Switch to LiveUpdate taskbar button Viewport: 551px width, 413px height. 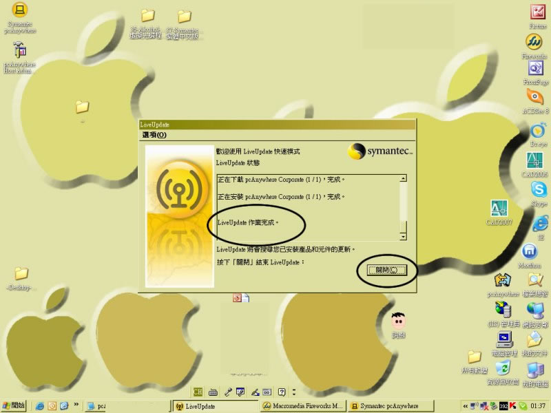coord(216,406)
